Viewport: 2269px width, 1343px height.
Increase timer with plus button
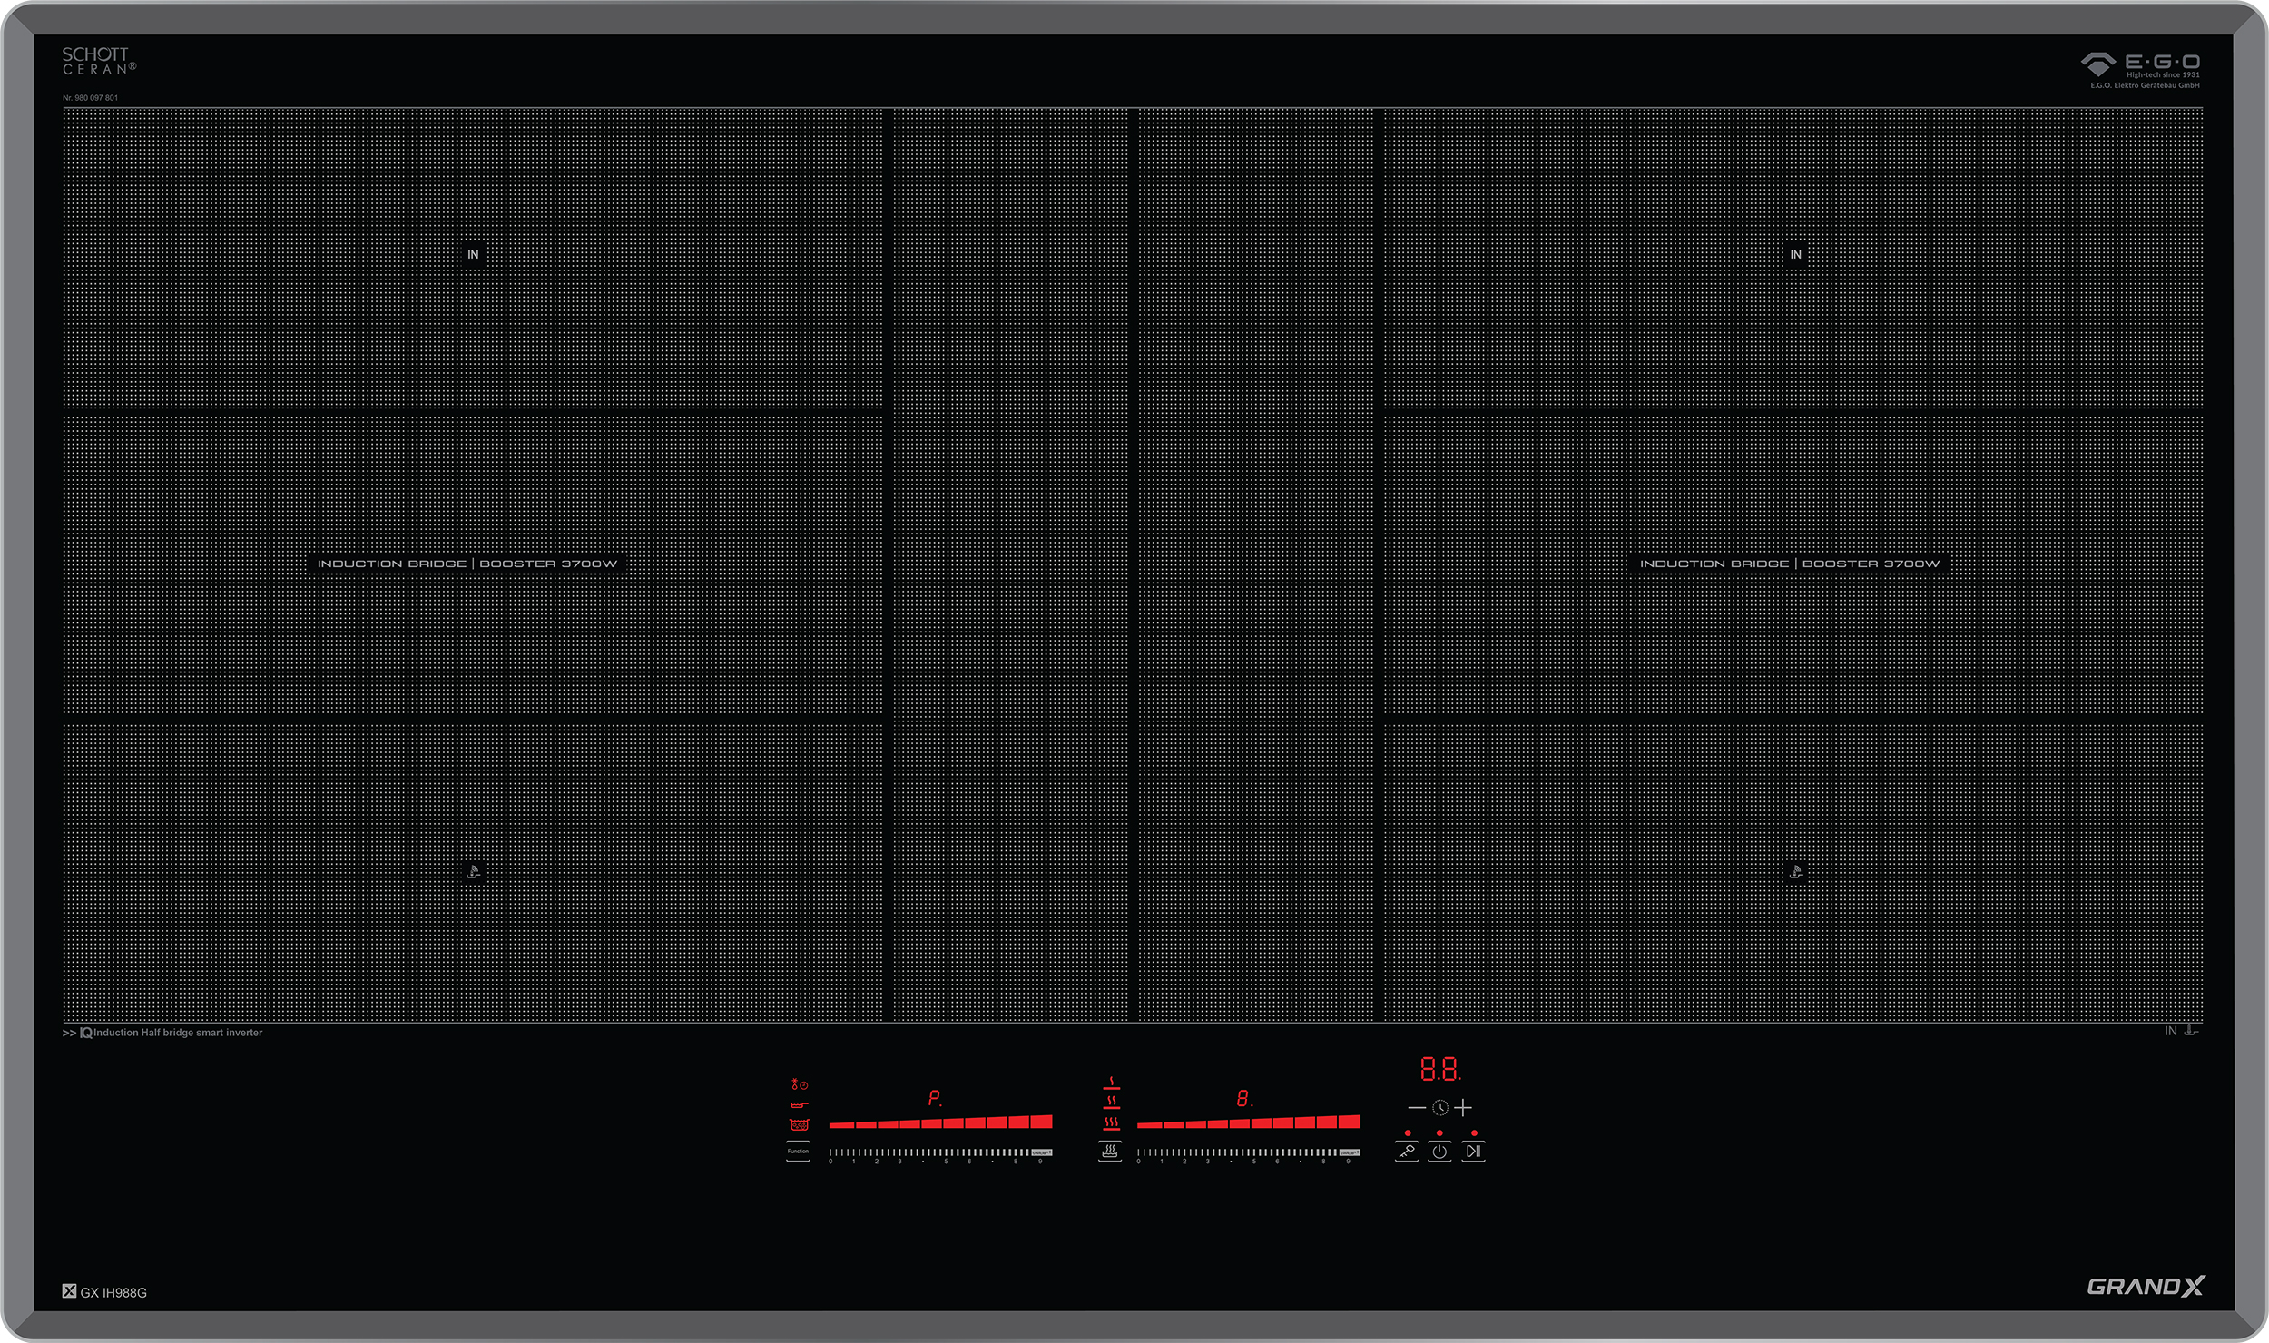pyautogui.click(x=1463, y=1108)
